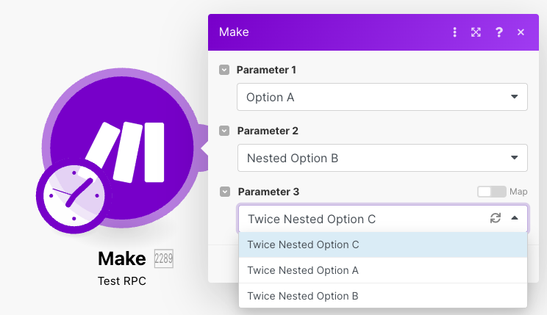The width and height of the screenshot is (547, 315).
Task: Open the Option A dropdown
Action: pos(382,97)
